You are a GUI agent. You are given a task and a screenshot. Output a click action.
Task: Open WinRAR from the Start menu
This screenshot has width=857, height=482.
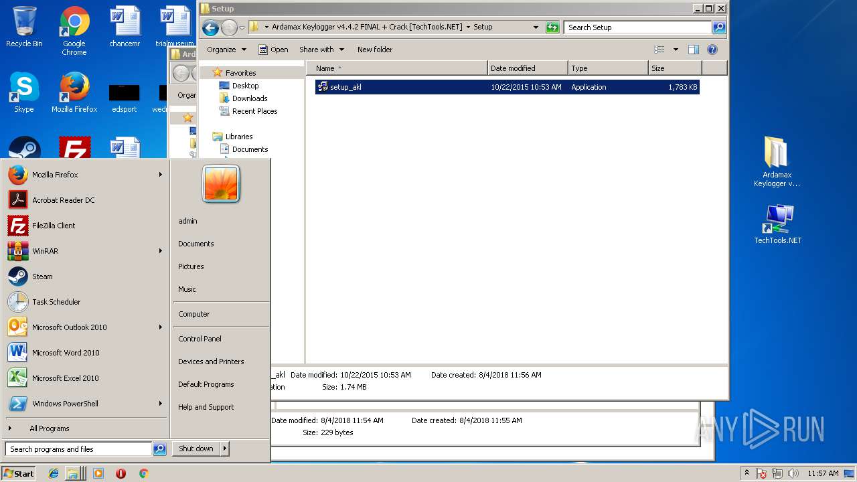click(x=86, y=251)
